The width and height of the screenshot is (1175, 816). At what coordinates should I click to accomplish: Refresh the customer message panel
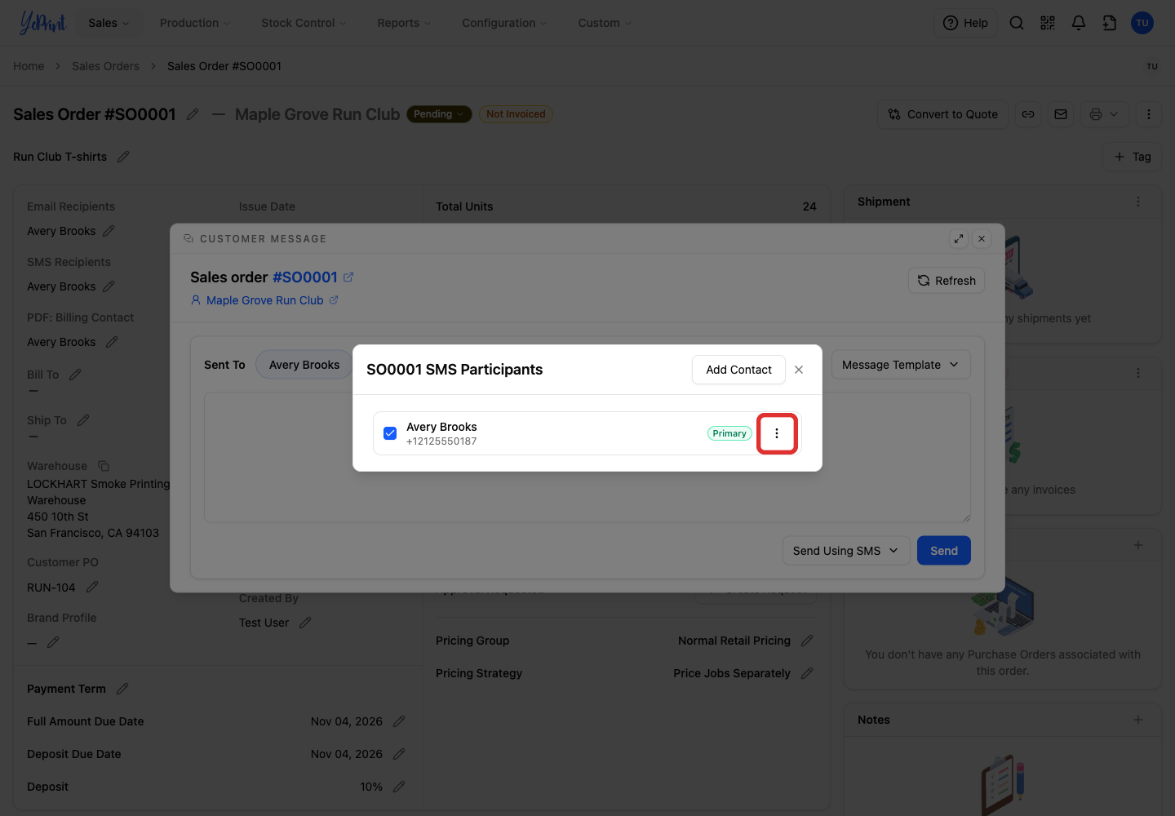pyautogui.click(x=947, y=281)
